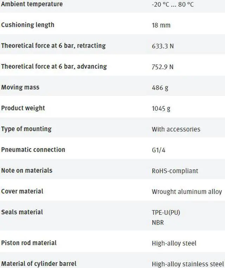Click the "Ambient temperature" row label
225x268 pixels.
pos(32,4)
